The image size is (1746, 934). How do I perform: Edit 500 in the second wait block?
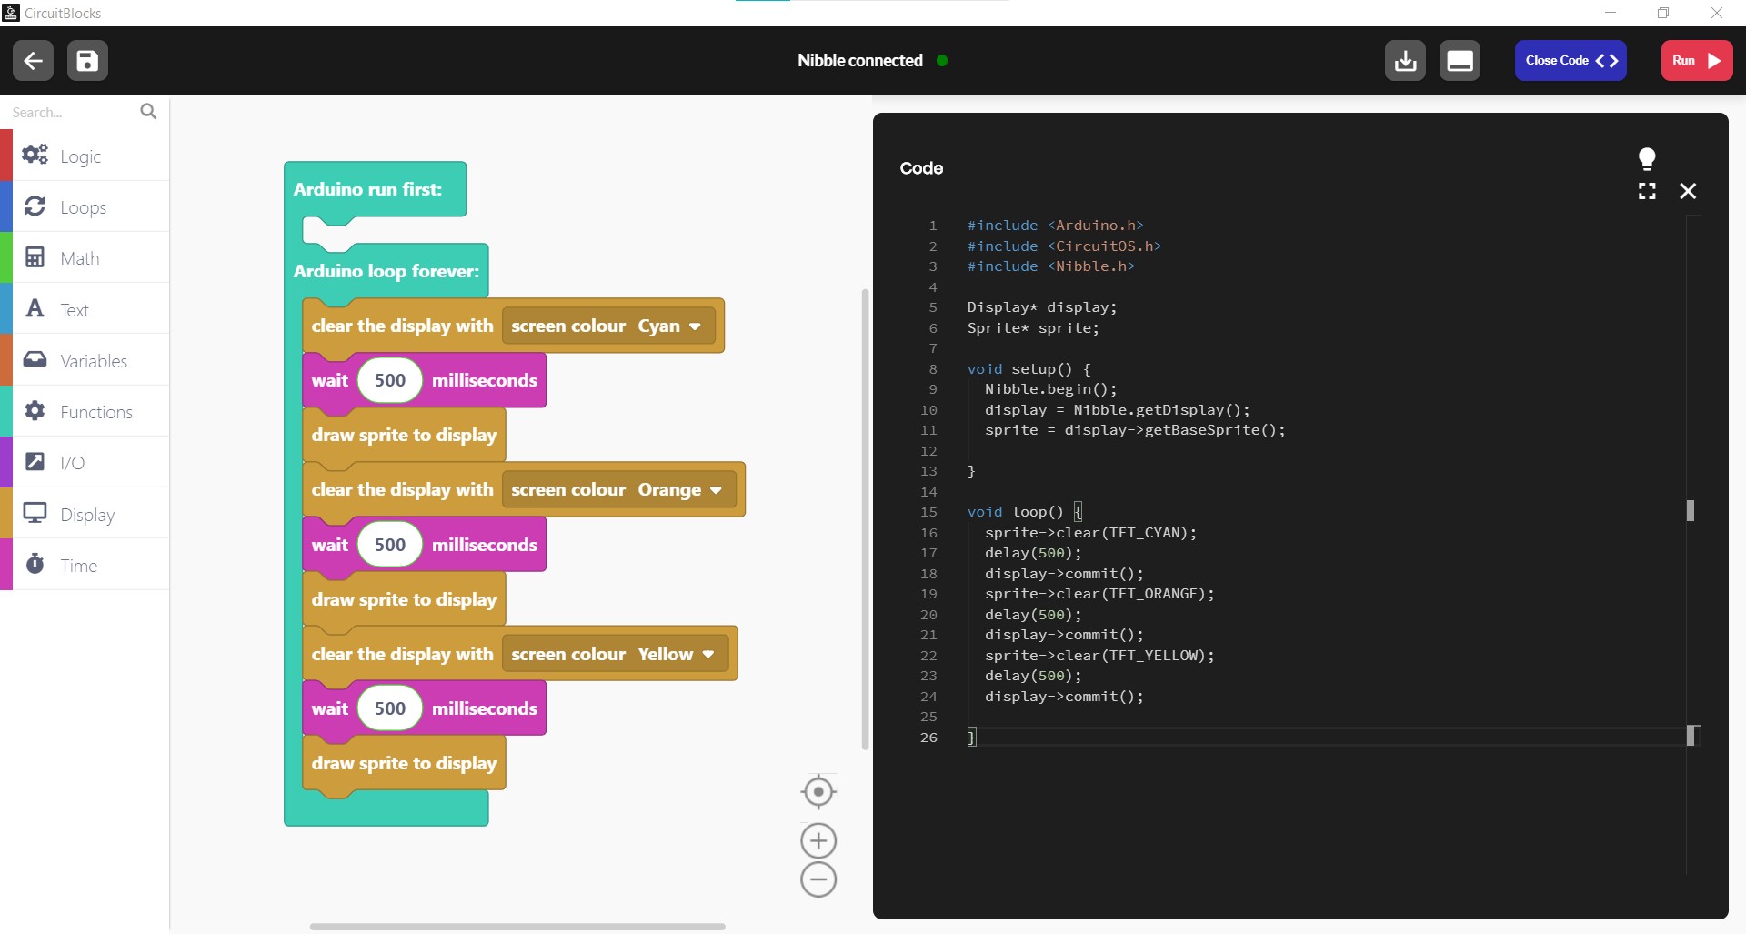pos(390,545)
